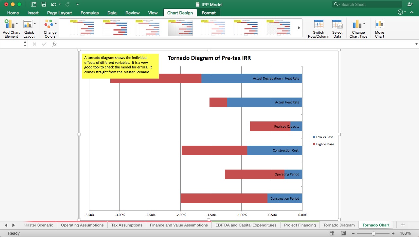This screenshot has height=237, width=419.
Task: Open the Master Scenario sheet tab
Action: tap(38, 225)
